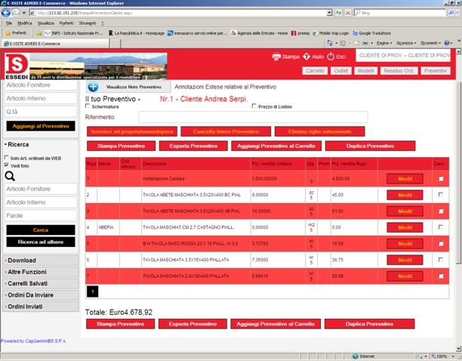This screenshot has height=361, width=462.
Task: Open Aiuto help icon in header
Action: 306,57
